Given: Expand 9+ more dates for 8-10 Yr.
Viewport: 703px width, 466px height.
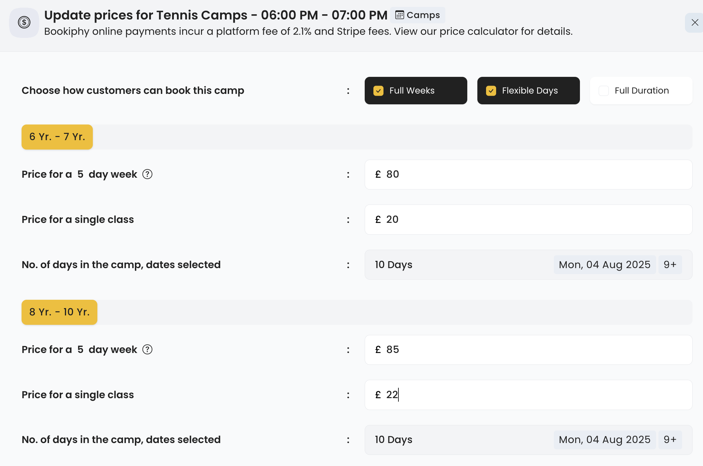Looking at the screenshot, I should (x=670, y=440).
